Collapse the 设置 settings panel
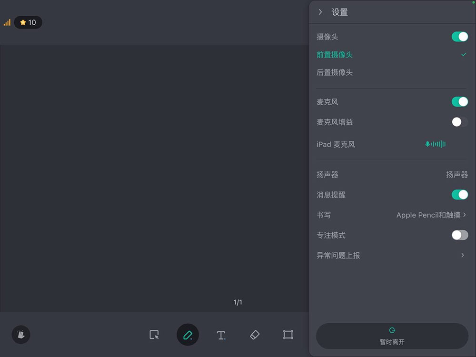476x357 pixels. click(x=321, y=12)
